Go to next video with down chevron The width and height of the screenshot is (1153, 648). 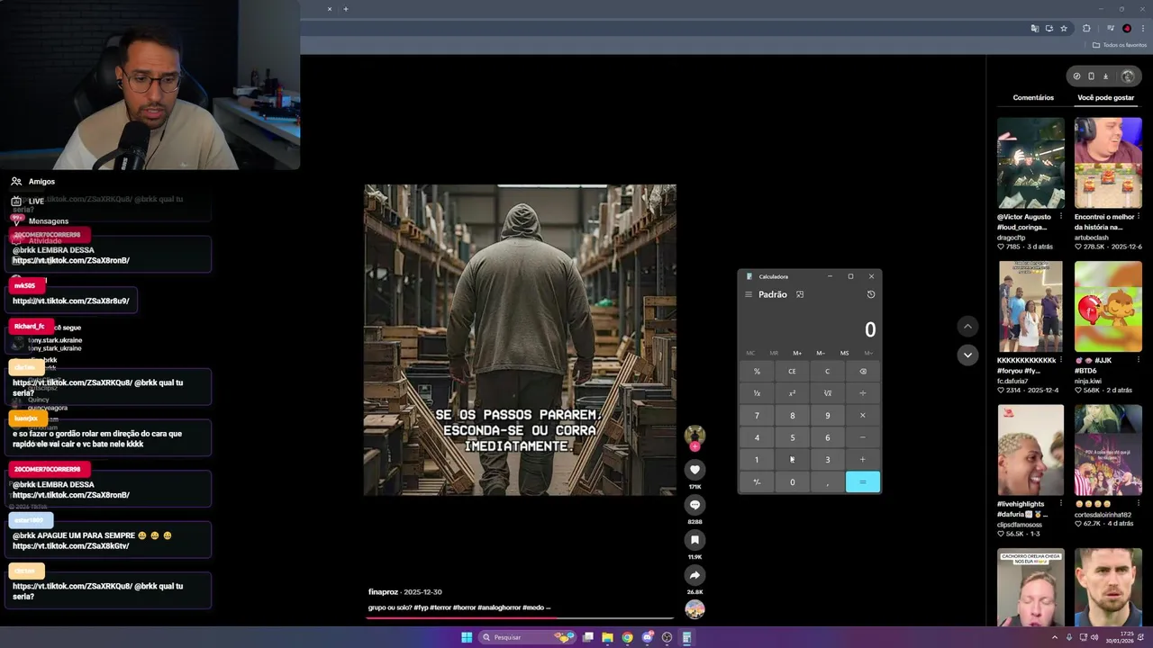click(x=967, y=355)
